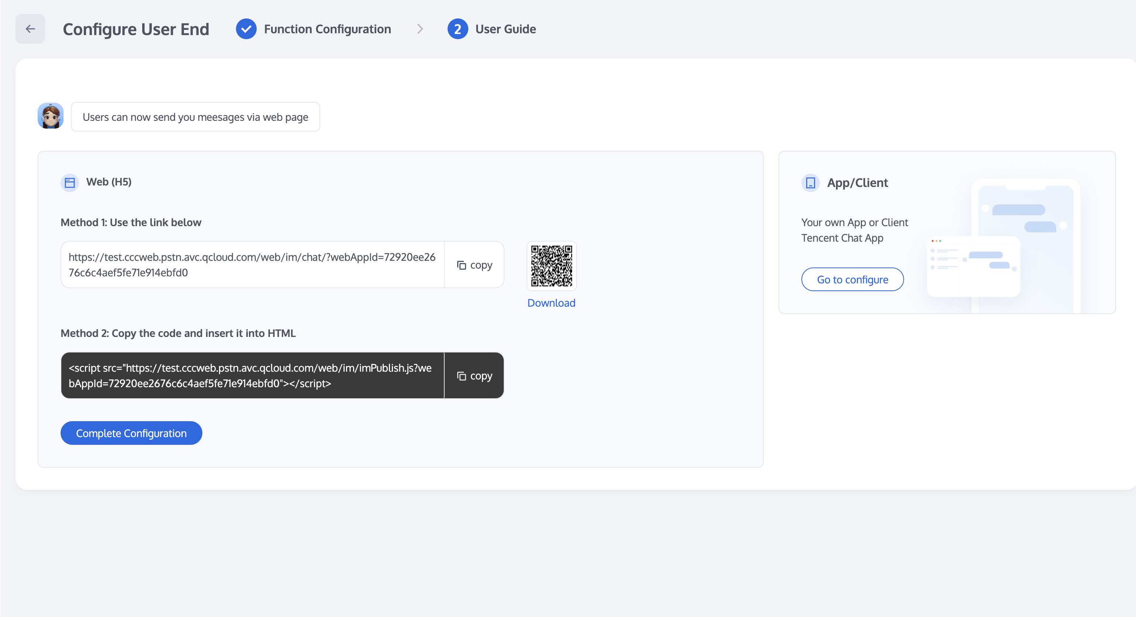
Task: Click the assistant avatar icon
Action: coord(51,116)
